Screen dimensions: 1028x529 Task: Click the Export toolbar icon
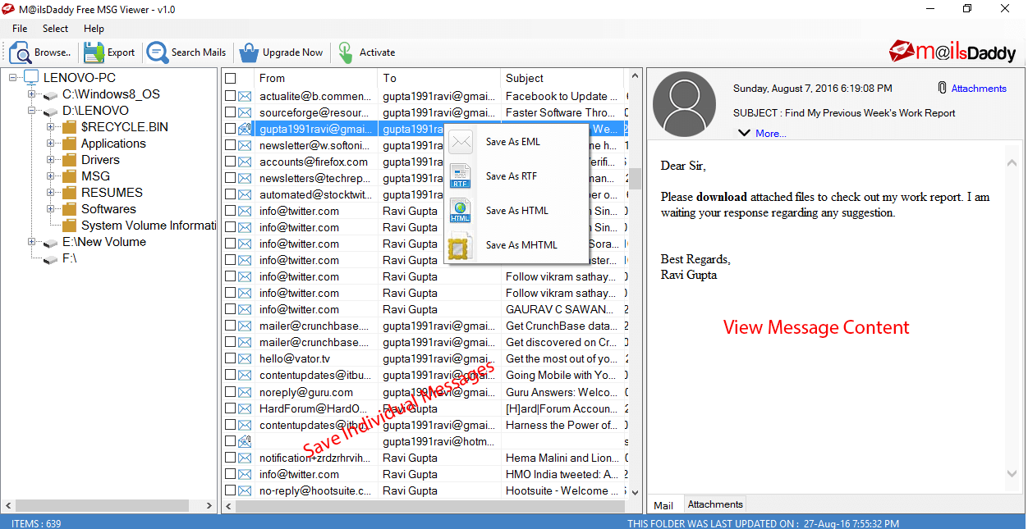(x=94, y=52)
